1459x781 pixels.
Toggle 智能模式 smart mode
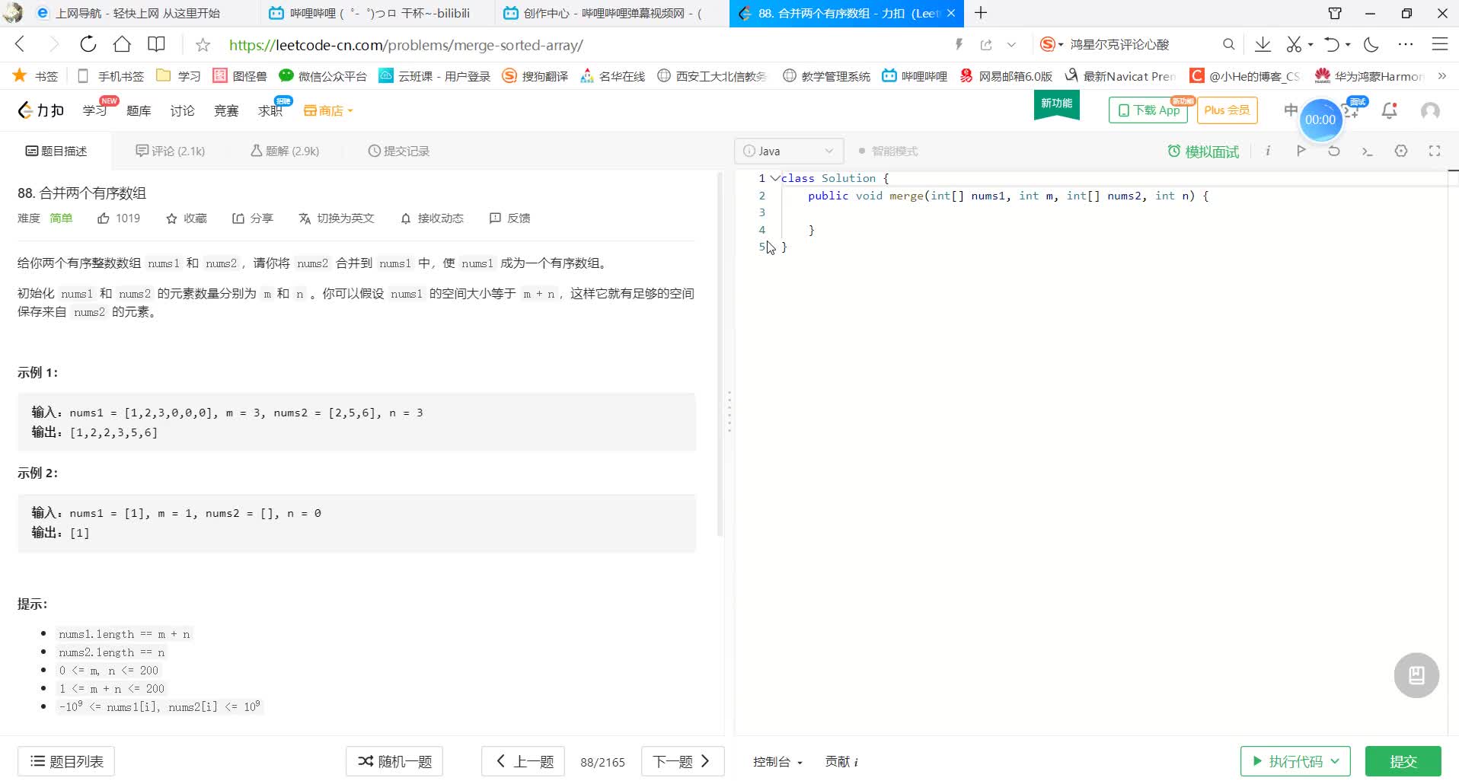888,151
